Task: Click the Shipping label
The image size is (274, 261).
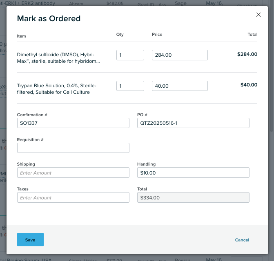Action: [x=26, y=164]
